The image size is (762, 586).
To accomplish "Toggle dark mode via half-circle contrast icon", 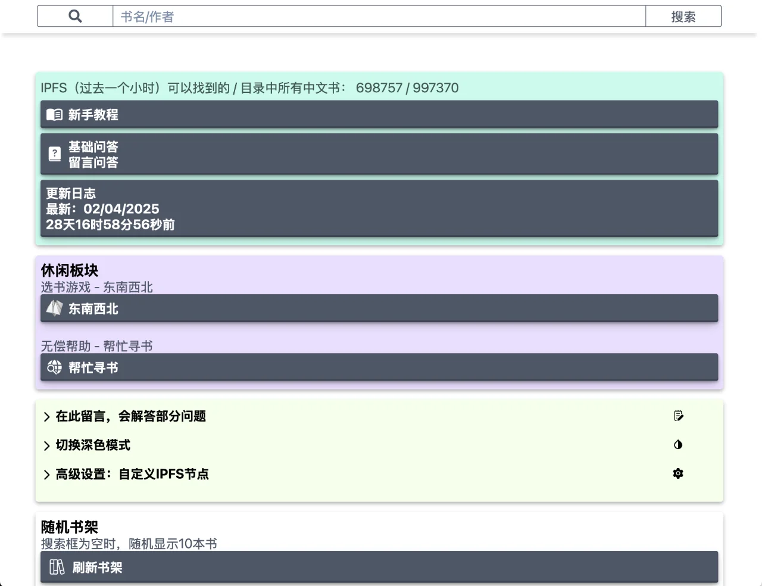I will pos(678,444).
